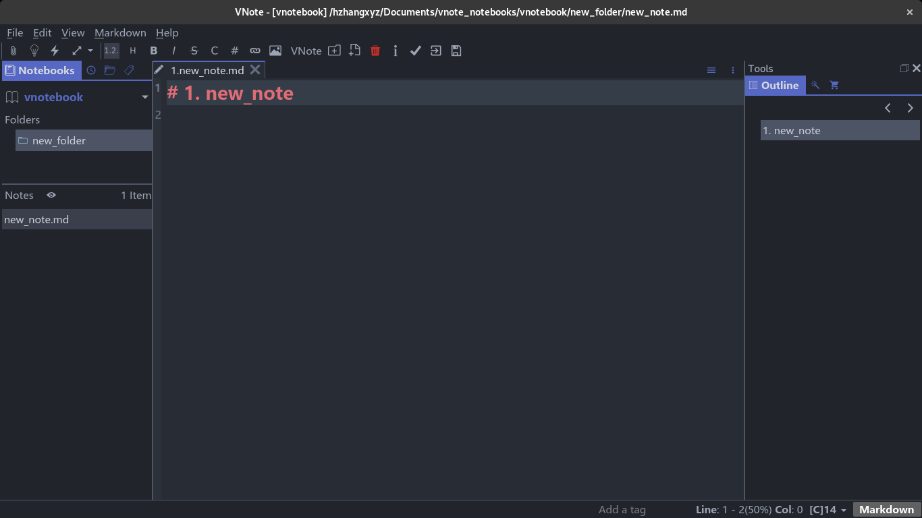Toggle bold formatting
922x518 pixels.
pyautogui.click(x=154, y=51)
